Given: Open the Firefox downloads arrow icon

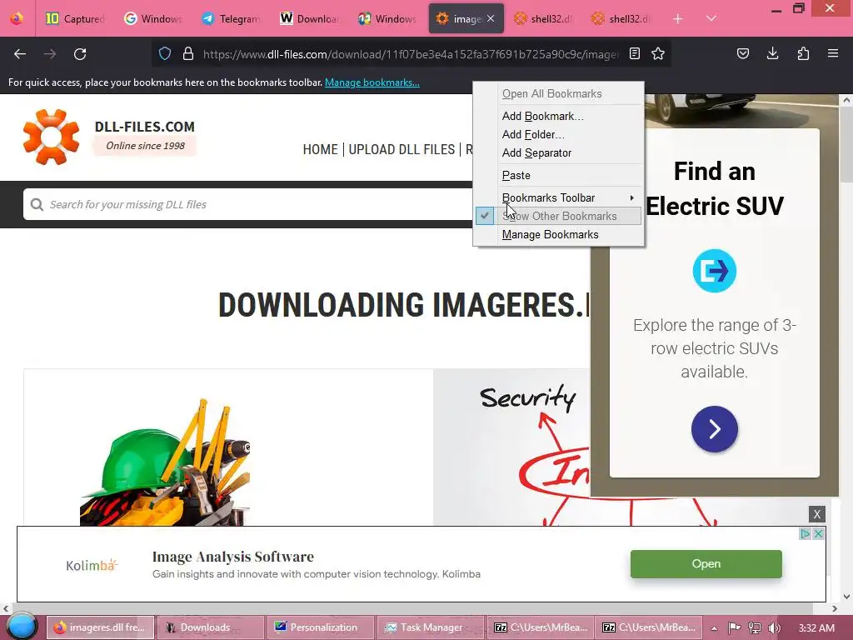Looking at the screenshot, I should pos(772,53).
